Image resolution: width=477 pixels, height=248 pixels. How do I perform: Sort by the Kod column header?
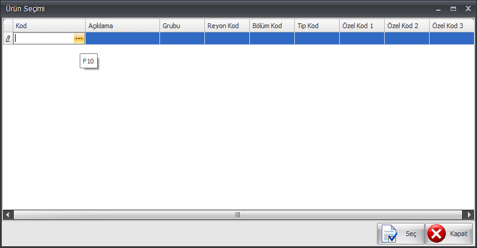(x=49, y=26)
